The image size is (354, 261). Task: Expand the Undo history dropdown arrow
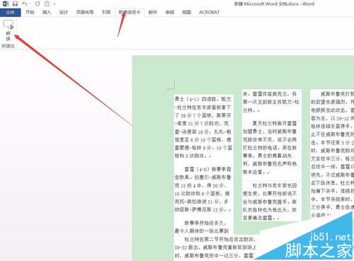coord(30,4)
